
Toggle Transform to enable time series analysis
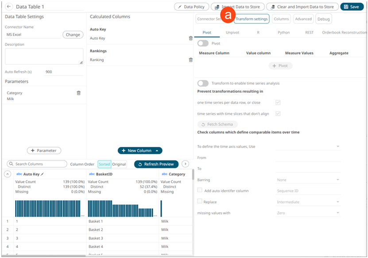[203, 83]
